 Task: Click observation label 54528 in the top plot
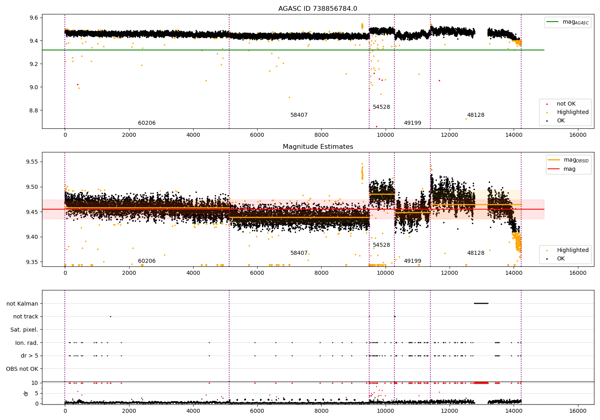coord(381,107)
